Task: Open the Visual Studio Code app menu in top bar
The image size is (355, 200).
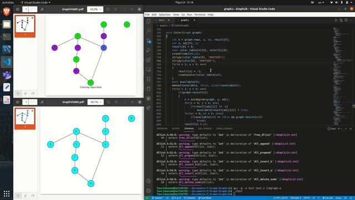Action: (x=35, y=2)
